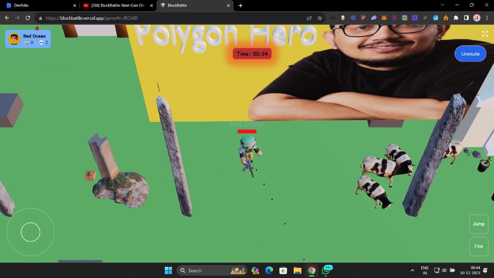Click the Red Ocean player character
The width and height of the screenshot is (494, 278).
[249, 155]
